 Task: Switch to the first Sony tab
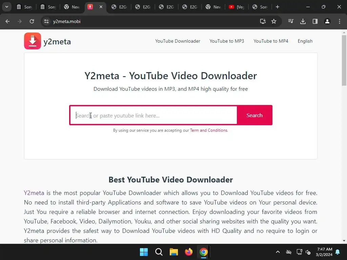click(24, 7)
